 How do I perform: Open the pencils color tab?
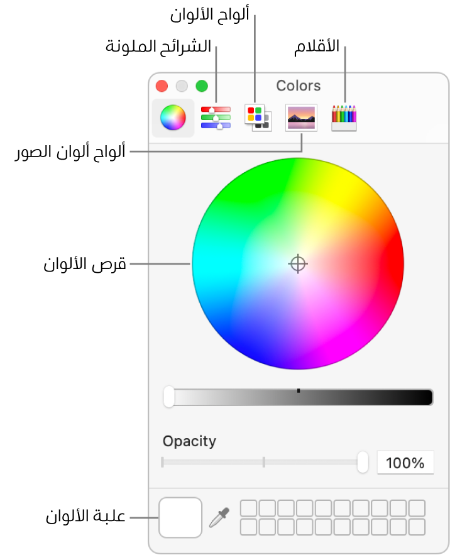(x=344, y=118)
